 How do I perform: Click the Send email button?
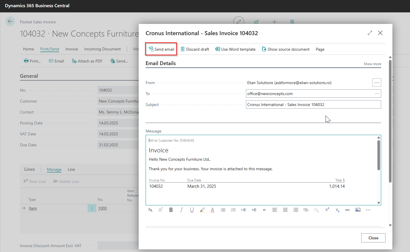pos(161,49)
